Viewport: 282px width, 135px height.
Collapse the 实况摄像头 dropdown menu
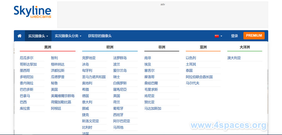click(38, 36)
